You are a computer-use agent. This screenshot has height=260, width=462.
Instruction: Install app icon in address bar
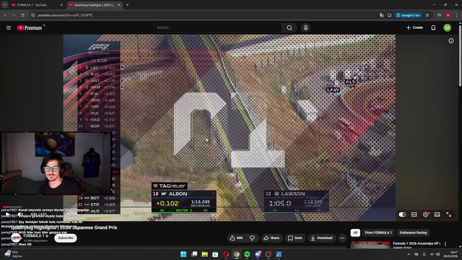point(389,15)
